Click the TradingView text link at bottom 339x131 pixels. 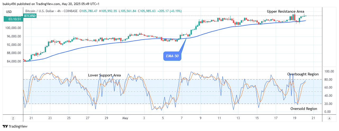pyautogui.click(x=18, y=127)
